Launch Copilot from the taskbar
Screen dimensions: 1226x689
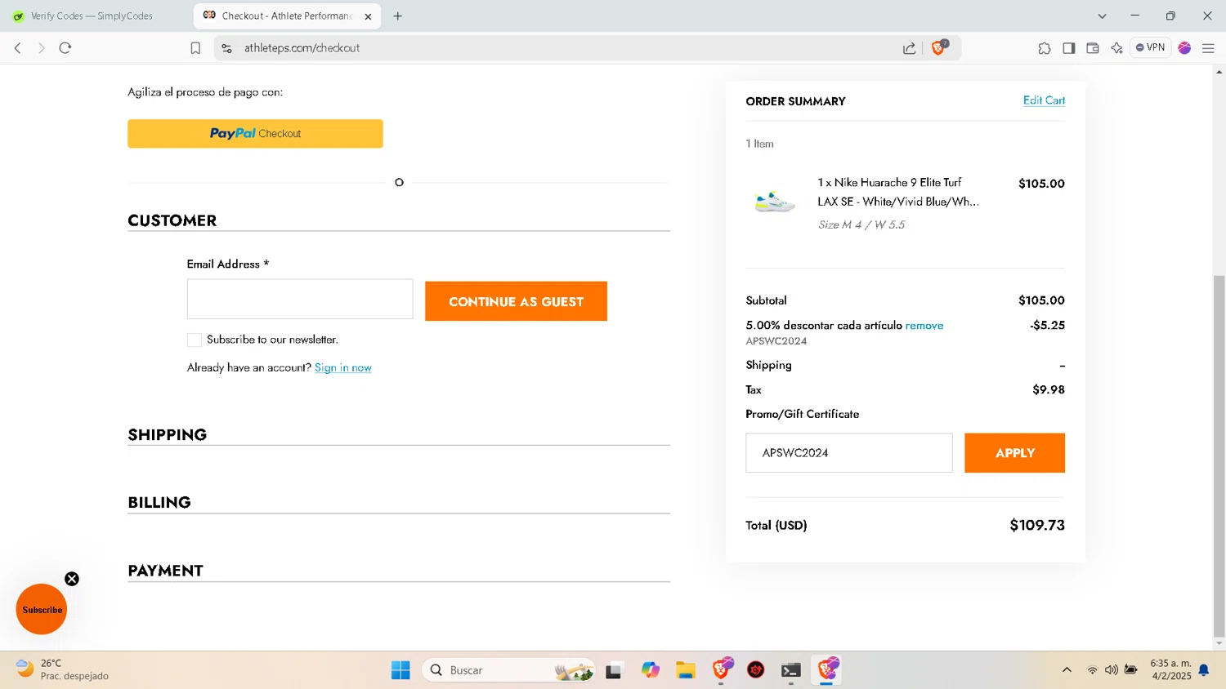651,670
